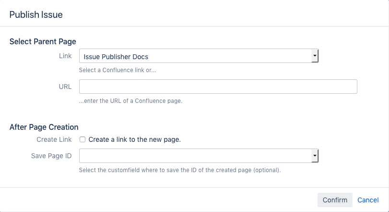Click the Save Page ID field label
Image resolution: width=389 pixels, height=212 pixels.
51,156
